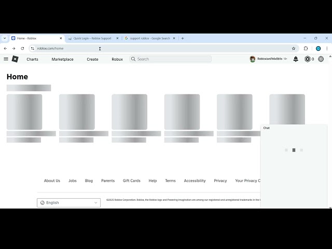The image size is (332, 249).
Task: Switch to the support roblox Google Search tab
Action: [x=150, y=38]
